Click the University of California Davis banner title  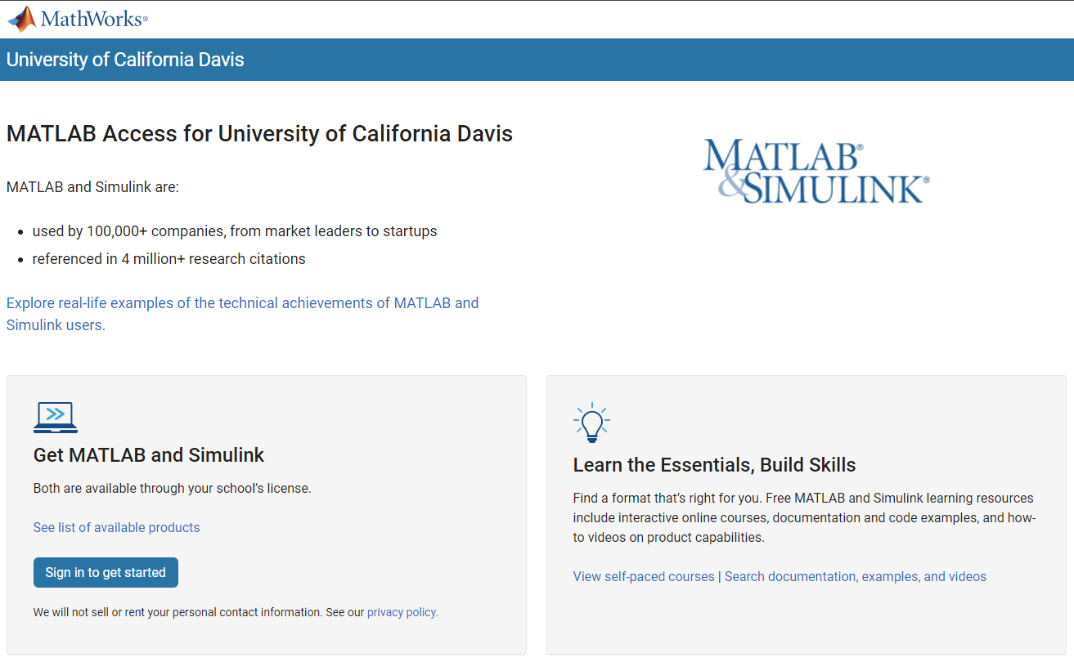click(x=125, y=60)
